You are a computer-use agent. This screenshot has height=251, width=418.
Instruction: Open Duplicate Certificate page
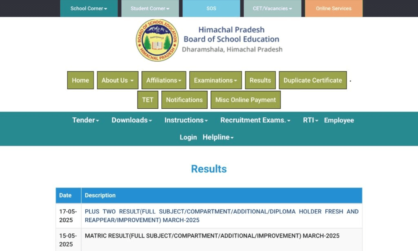point(313,80)
